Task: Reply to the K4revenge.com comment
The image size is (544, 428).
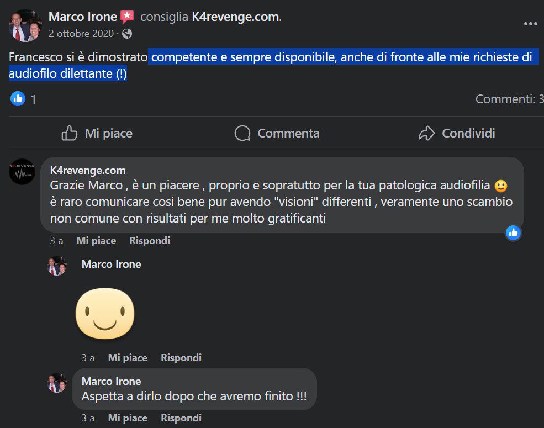Action: tap(149, 241)
